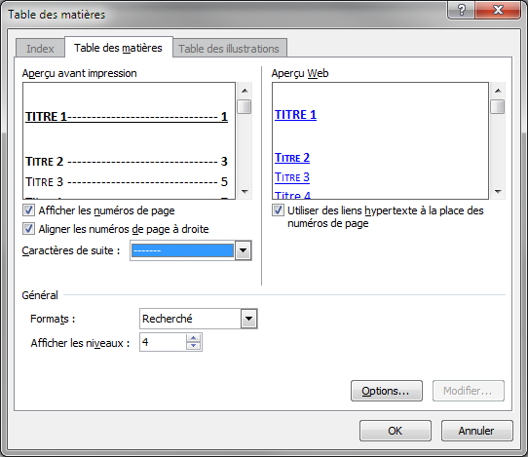The width and height of the screenshot is (528, 457).
Task: Open the Table des illustrations tab
Action: pos(229,49)
